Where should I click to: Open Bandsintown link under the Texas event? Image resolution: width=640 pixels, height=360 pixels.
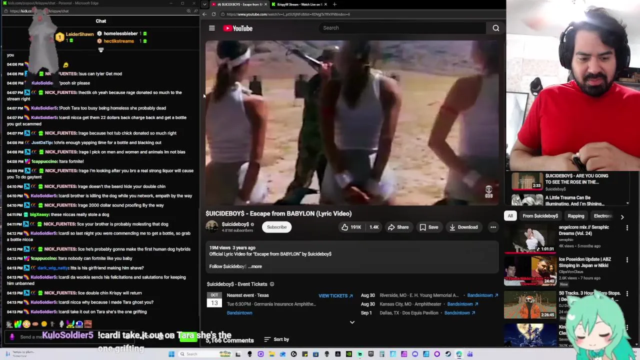[239, 313]
